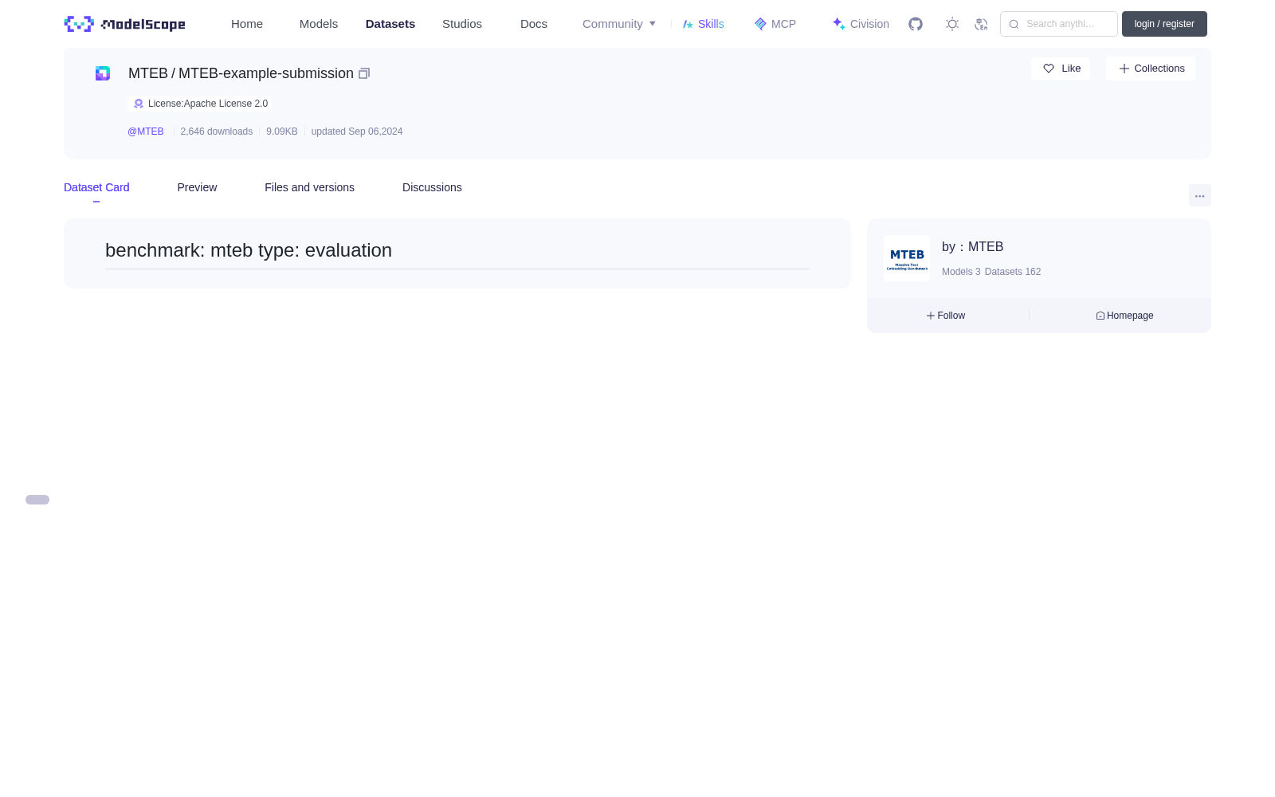Screen dimensions: 1275x797
Task: Open Civision navigation link
Action: tap(861, 24)
